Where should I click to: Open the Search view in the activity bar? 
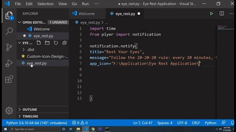[9, 31]
